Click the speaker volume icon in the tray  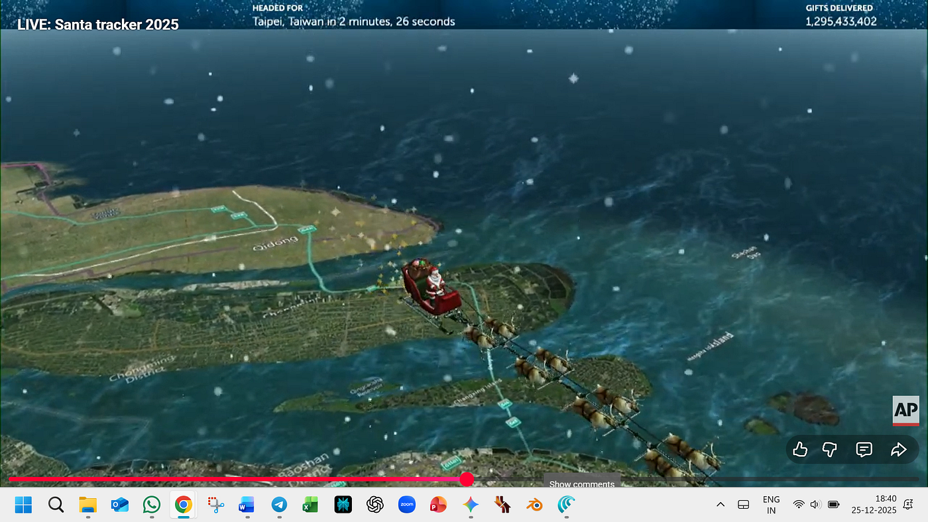[815, 505]
